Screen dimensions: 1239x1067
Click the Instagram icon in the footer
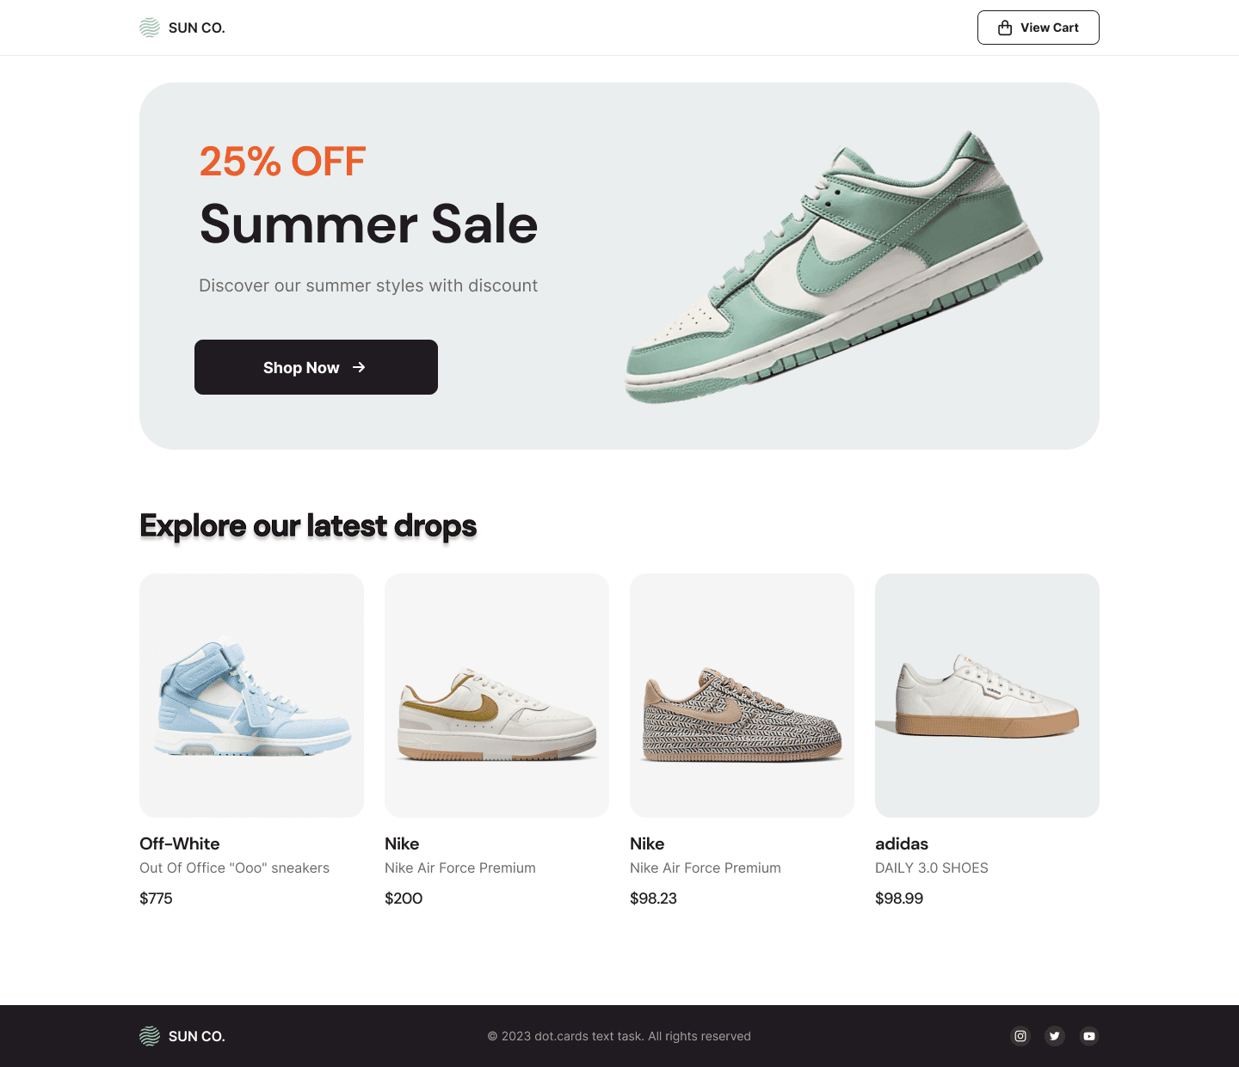click(1020, 1036)
